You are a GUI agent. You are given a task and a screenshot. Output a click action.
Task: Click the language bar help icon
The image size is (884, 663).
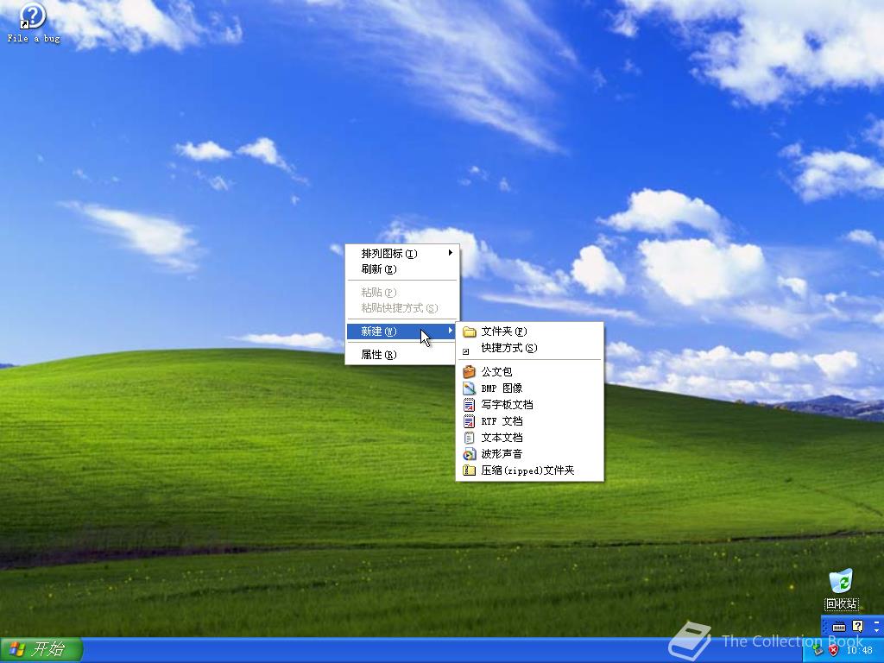point(857,626)
